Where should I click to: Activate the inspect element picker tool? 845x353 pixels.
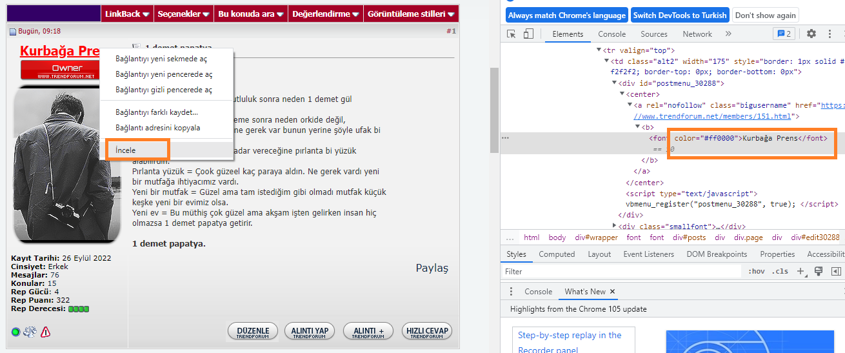[512, 34]
